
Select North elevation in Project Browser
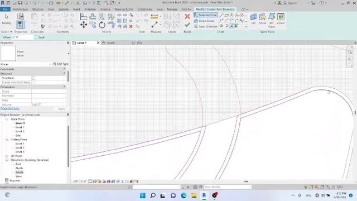(19, 168)
